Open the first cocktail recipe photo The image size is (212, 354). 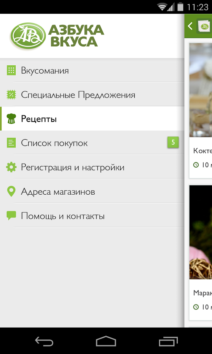(201, 90)
